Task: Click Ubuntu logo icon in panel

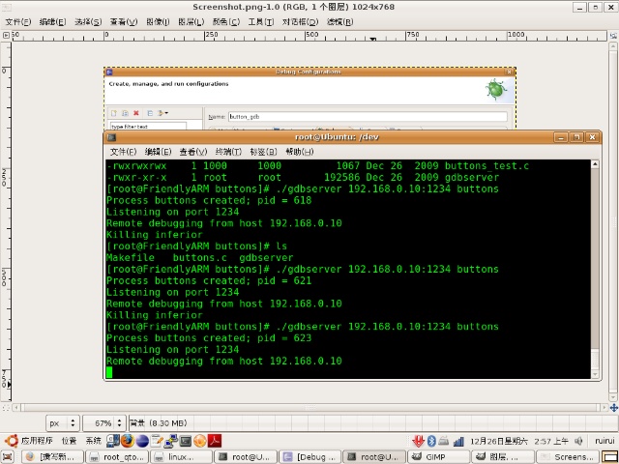Action: (11, 441)
